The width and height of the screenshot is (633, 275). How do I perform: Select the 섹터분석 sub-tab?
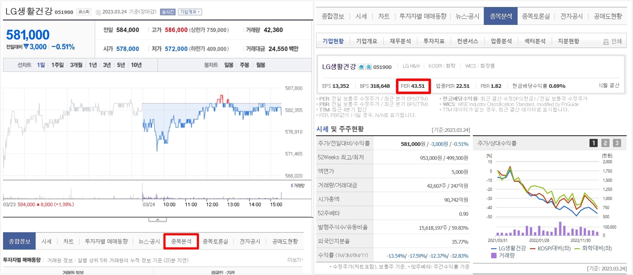pos(535,41)
